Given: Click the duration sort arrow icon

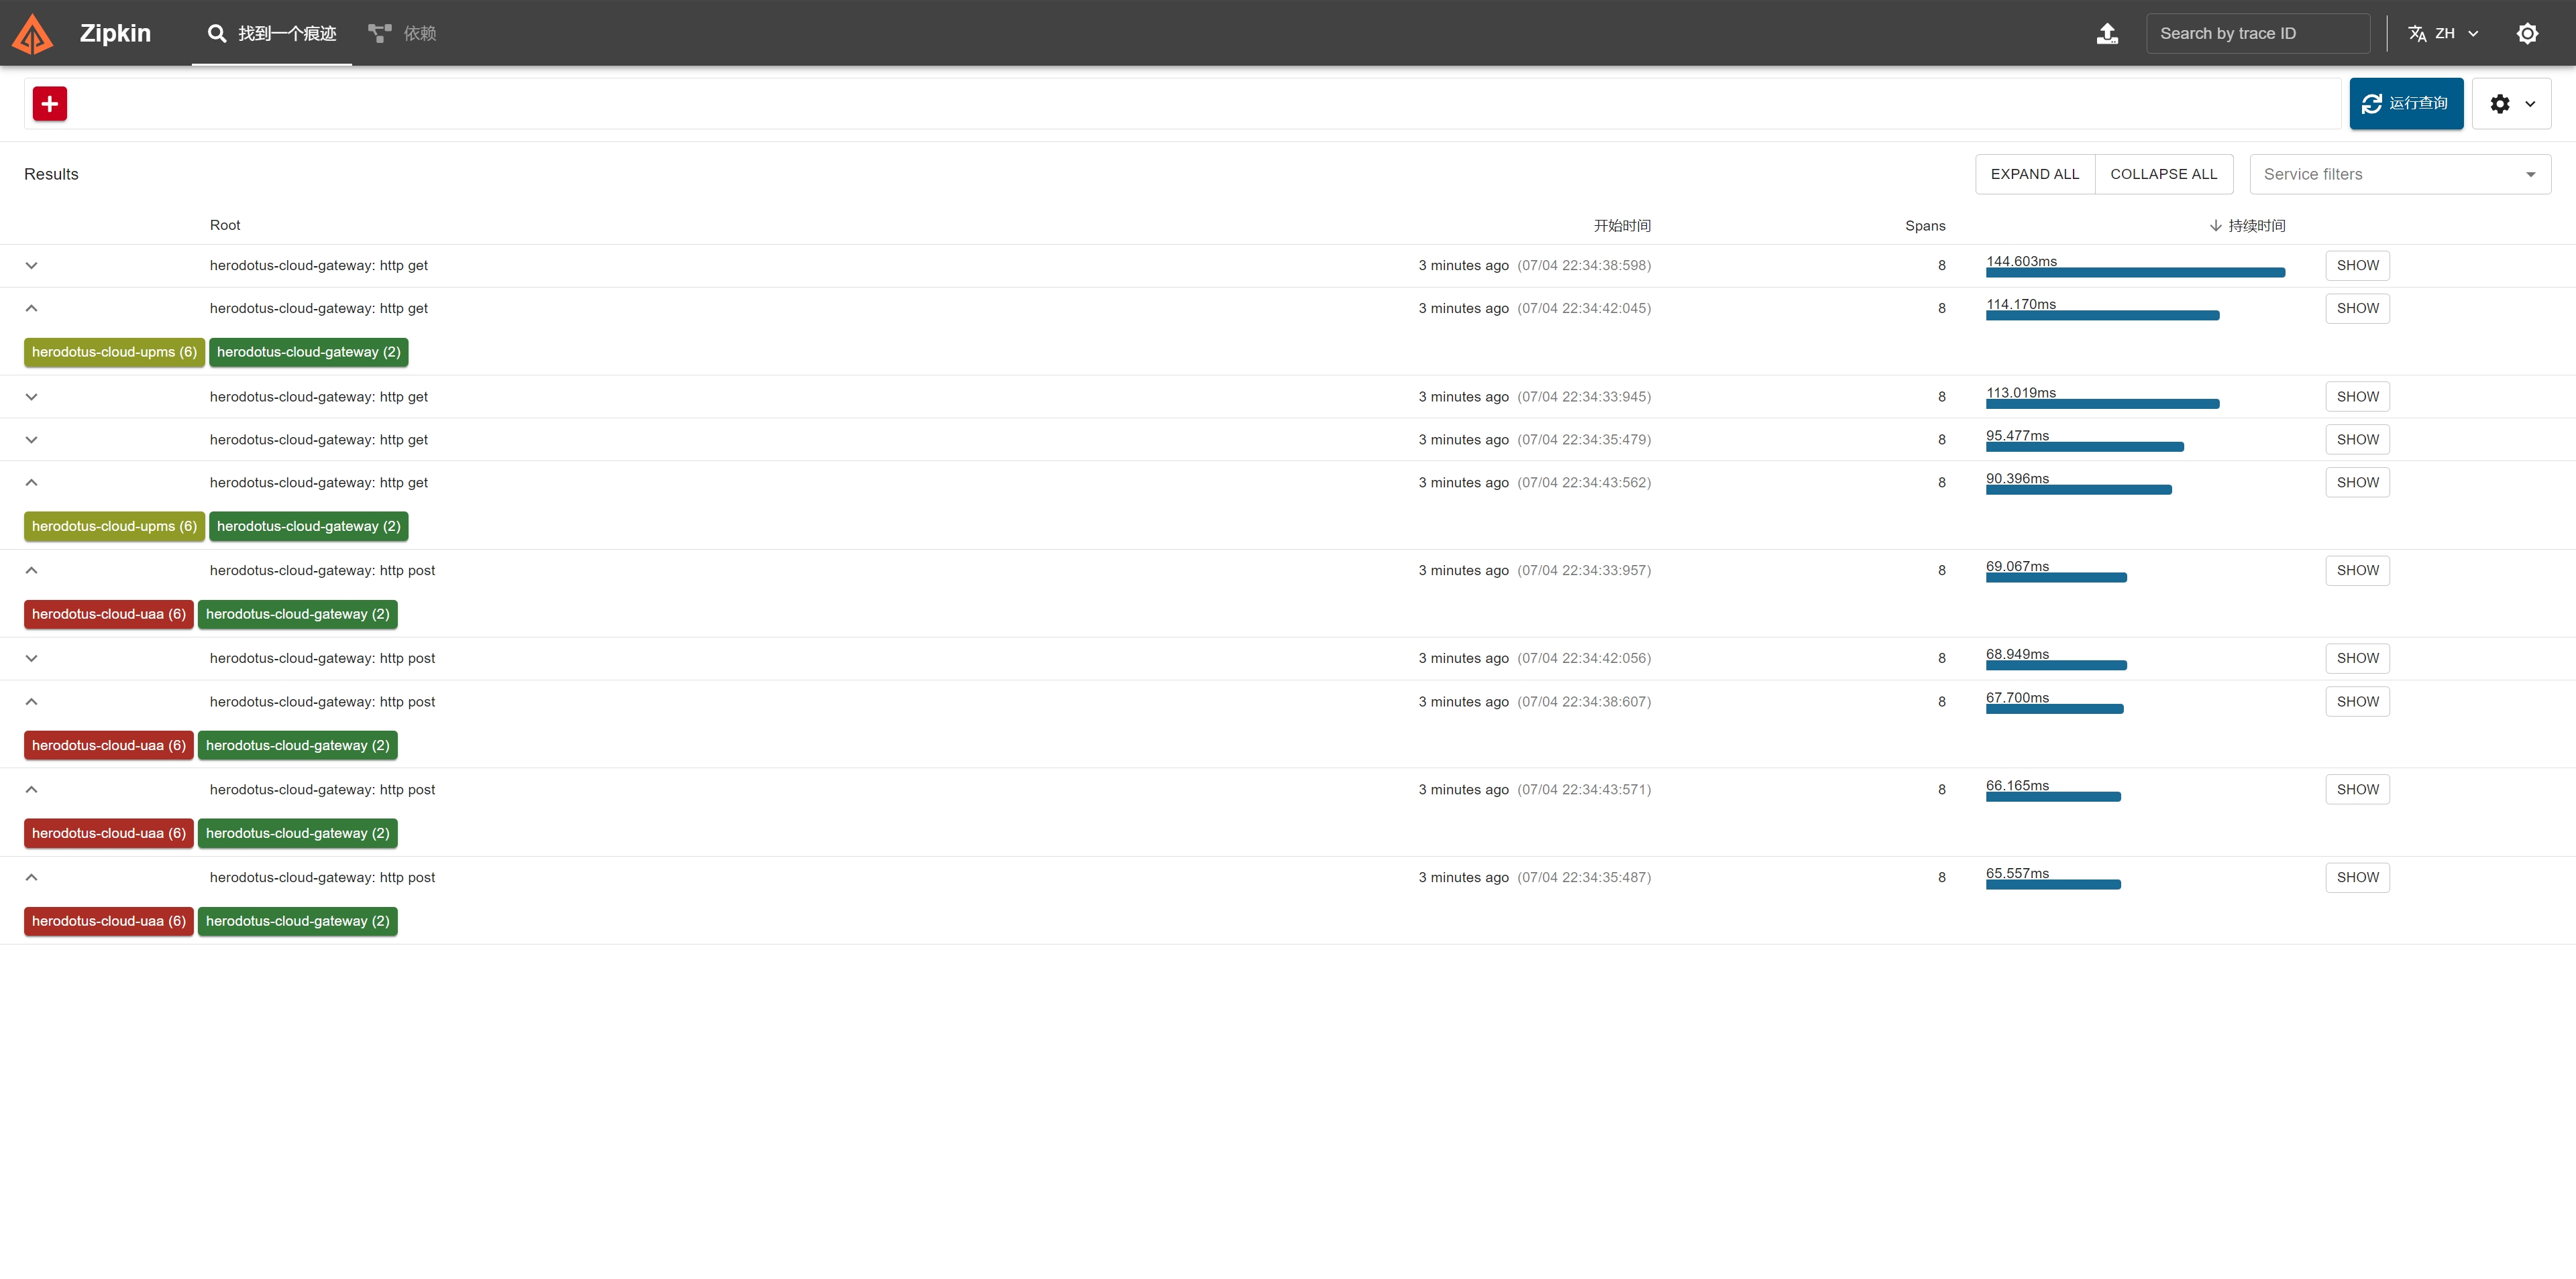Looking at the screenshot, I should point(2216,226).
